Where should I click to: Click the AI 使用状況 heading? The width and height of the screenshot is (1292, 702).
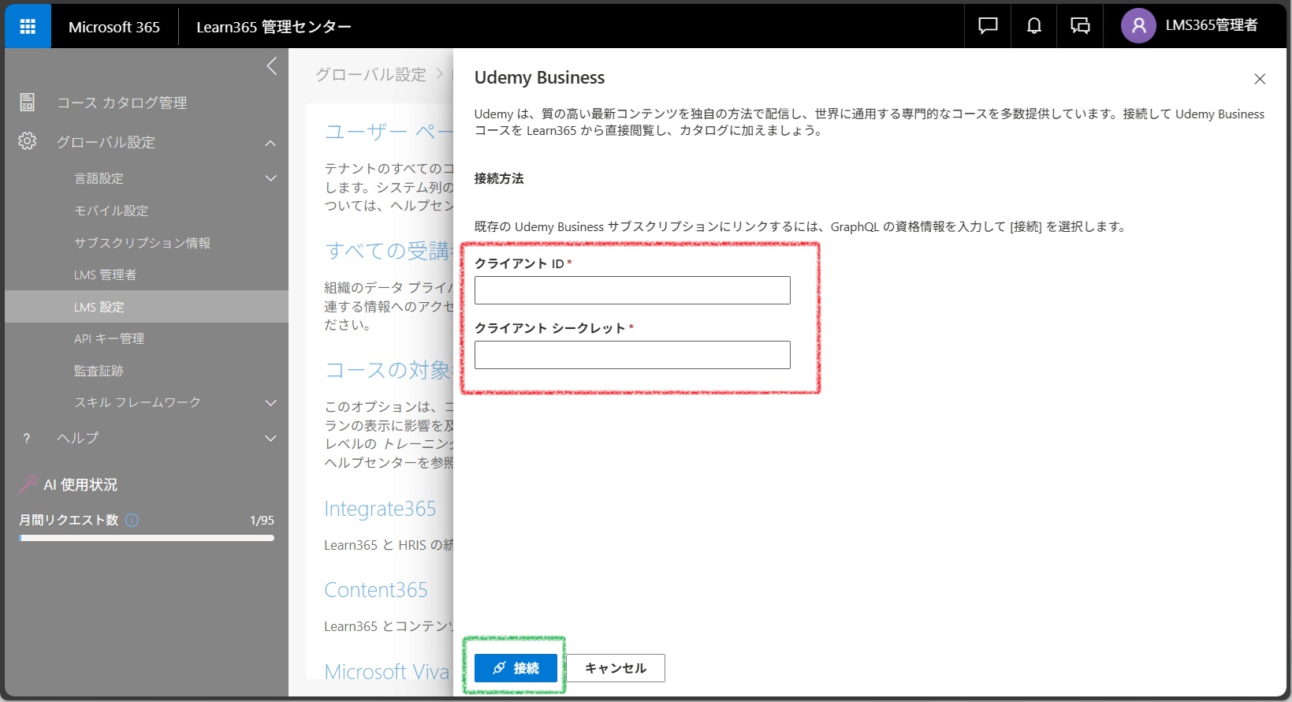pyautogui.click(x=80, y=484)
